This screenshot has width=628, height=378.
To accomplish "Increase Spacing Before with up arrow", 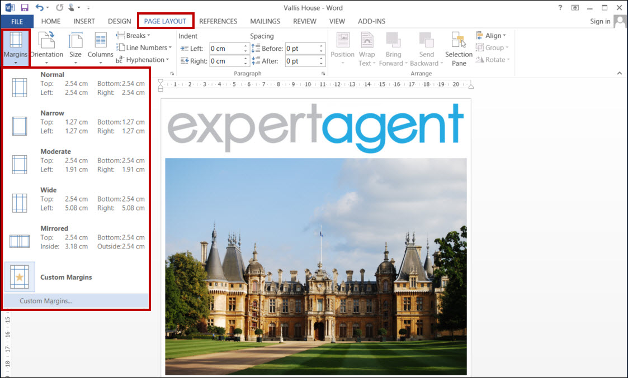I will pos(321,46).
